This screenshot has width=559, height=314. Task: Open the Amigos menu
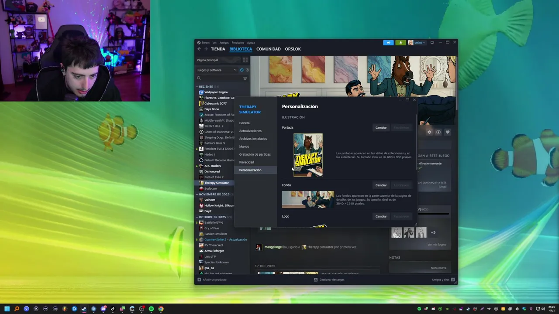(x=224, y=43)
